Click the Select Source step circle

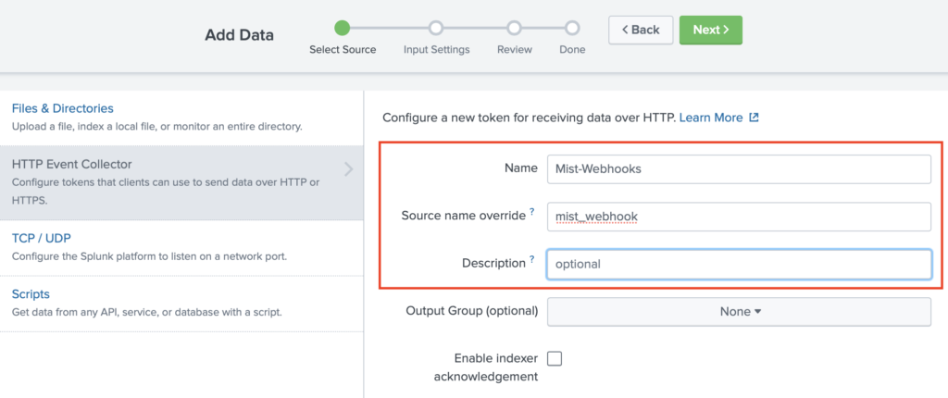(x=343, y=28)
